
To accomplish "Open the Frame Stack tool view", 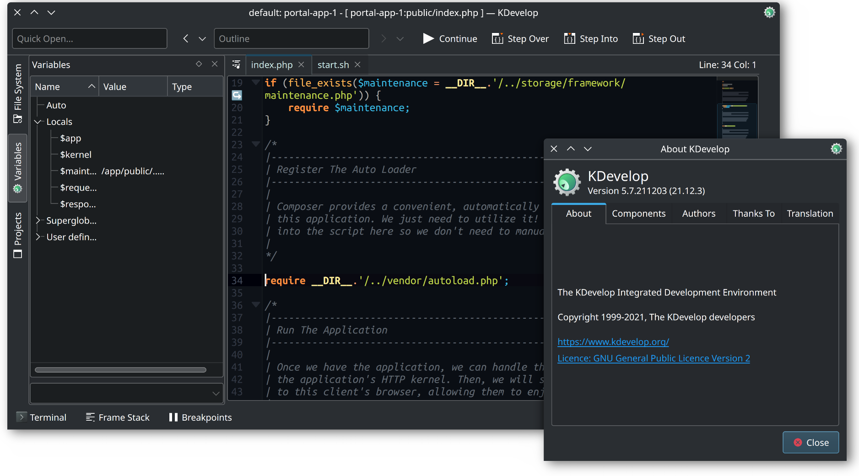I will click(118, 417).
